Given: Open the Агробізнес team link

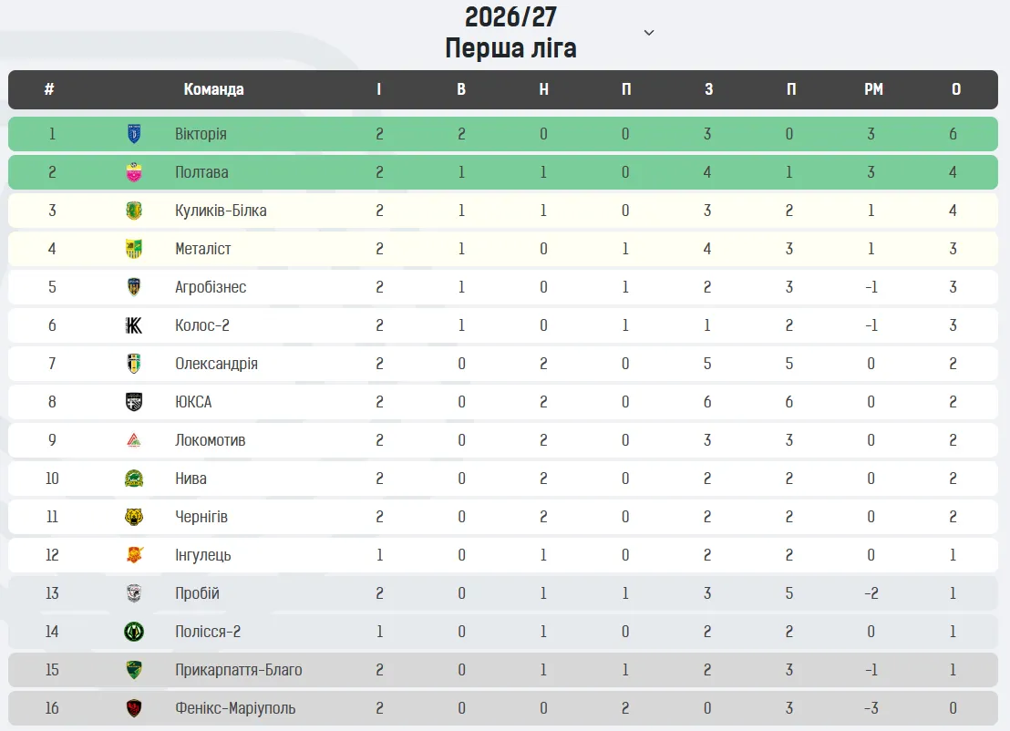Looking at the screenshot, I should (211, 287).
